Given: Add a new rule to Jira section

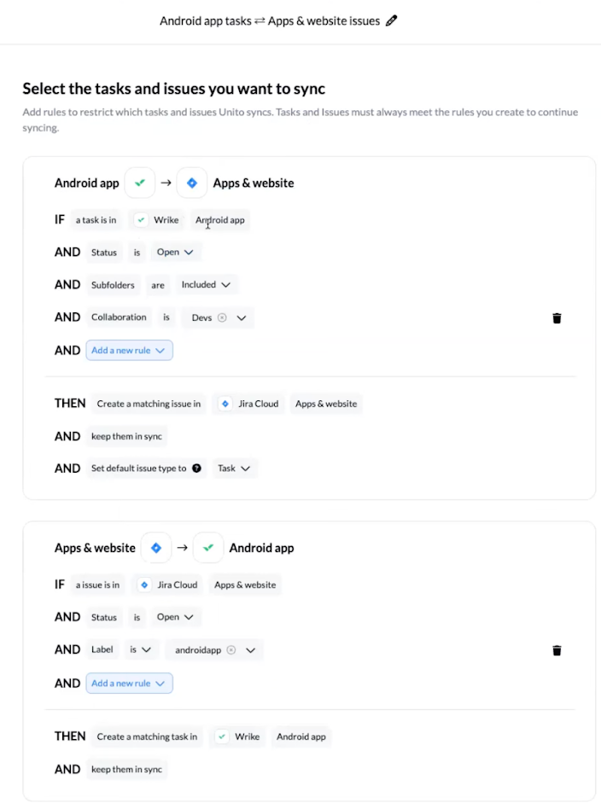Looking at the screenshot, I should coord(129,684).
